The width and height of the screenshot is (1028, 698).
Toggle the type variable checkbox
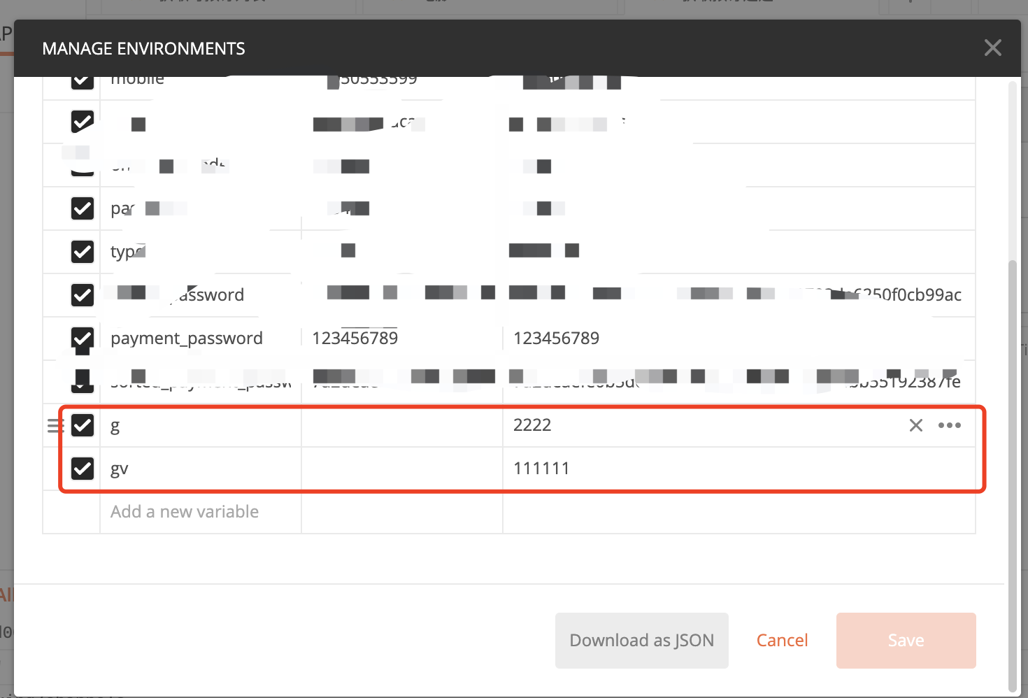click(x=82, y=252)
